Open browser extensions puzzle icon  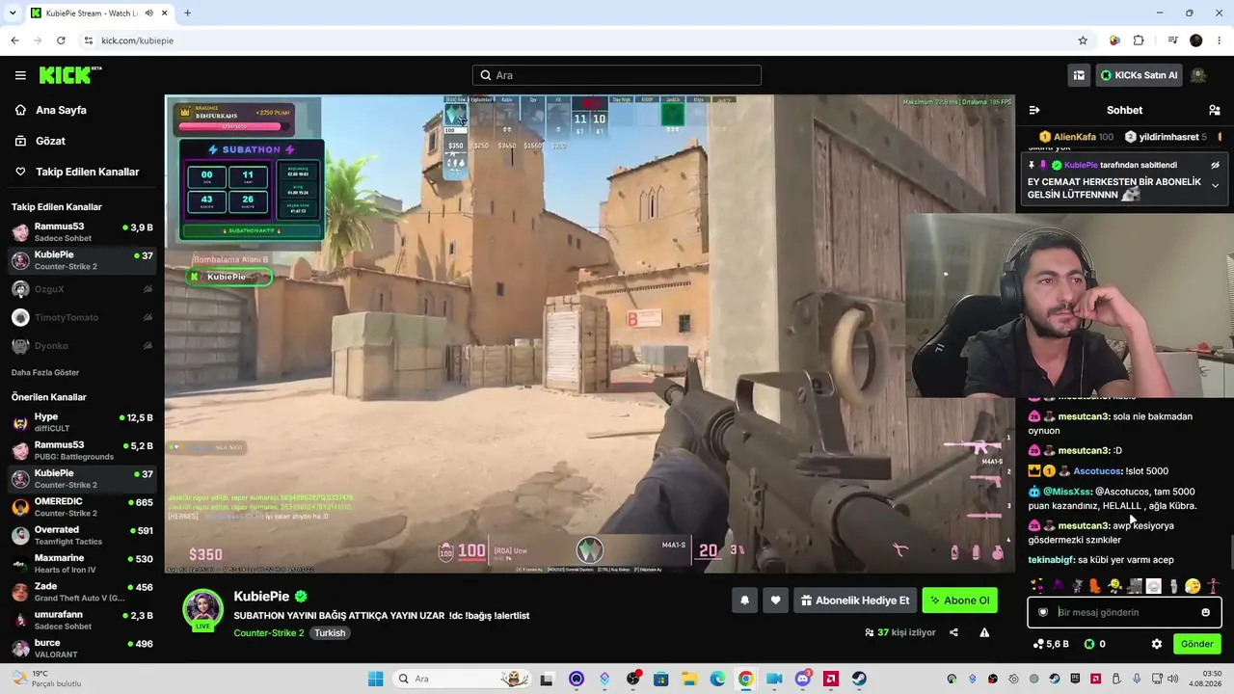coord(1139,40)
